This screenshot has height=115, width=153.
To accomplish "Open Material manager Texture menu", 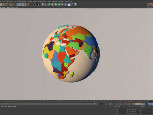I will click(15, 106).
